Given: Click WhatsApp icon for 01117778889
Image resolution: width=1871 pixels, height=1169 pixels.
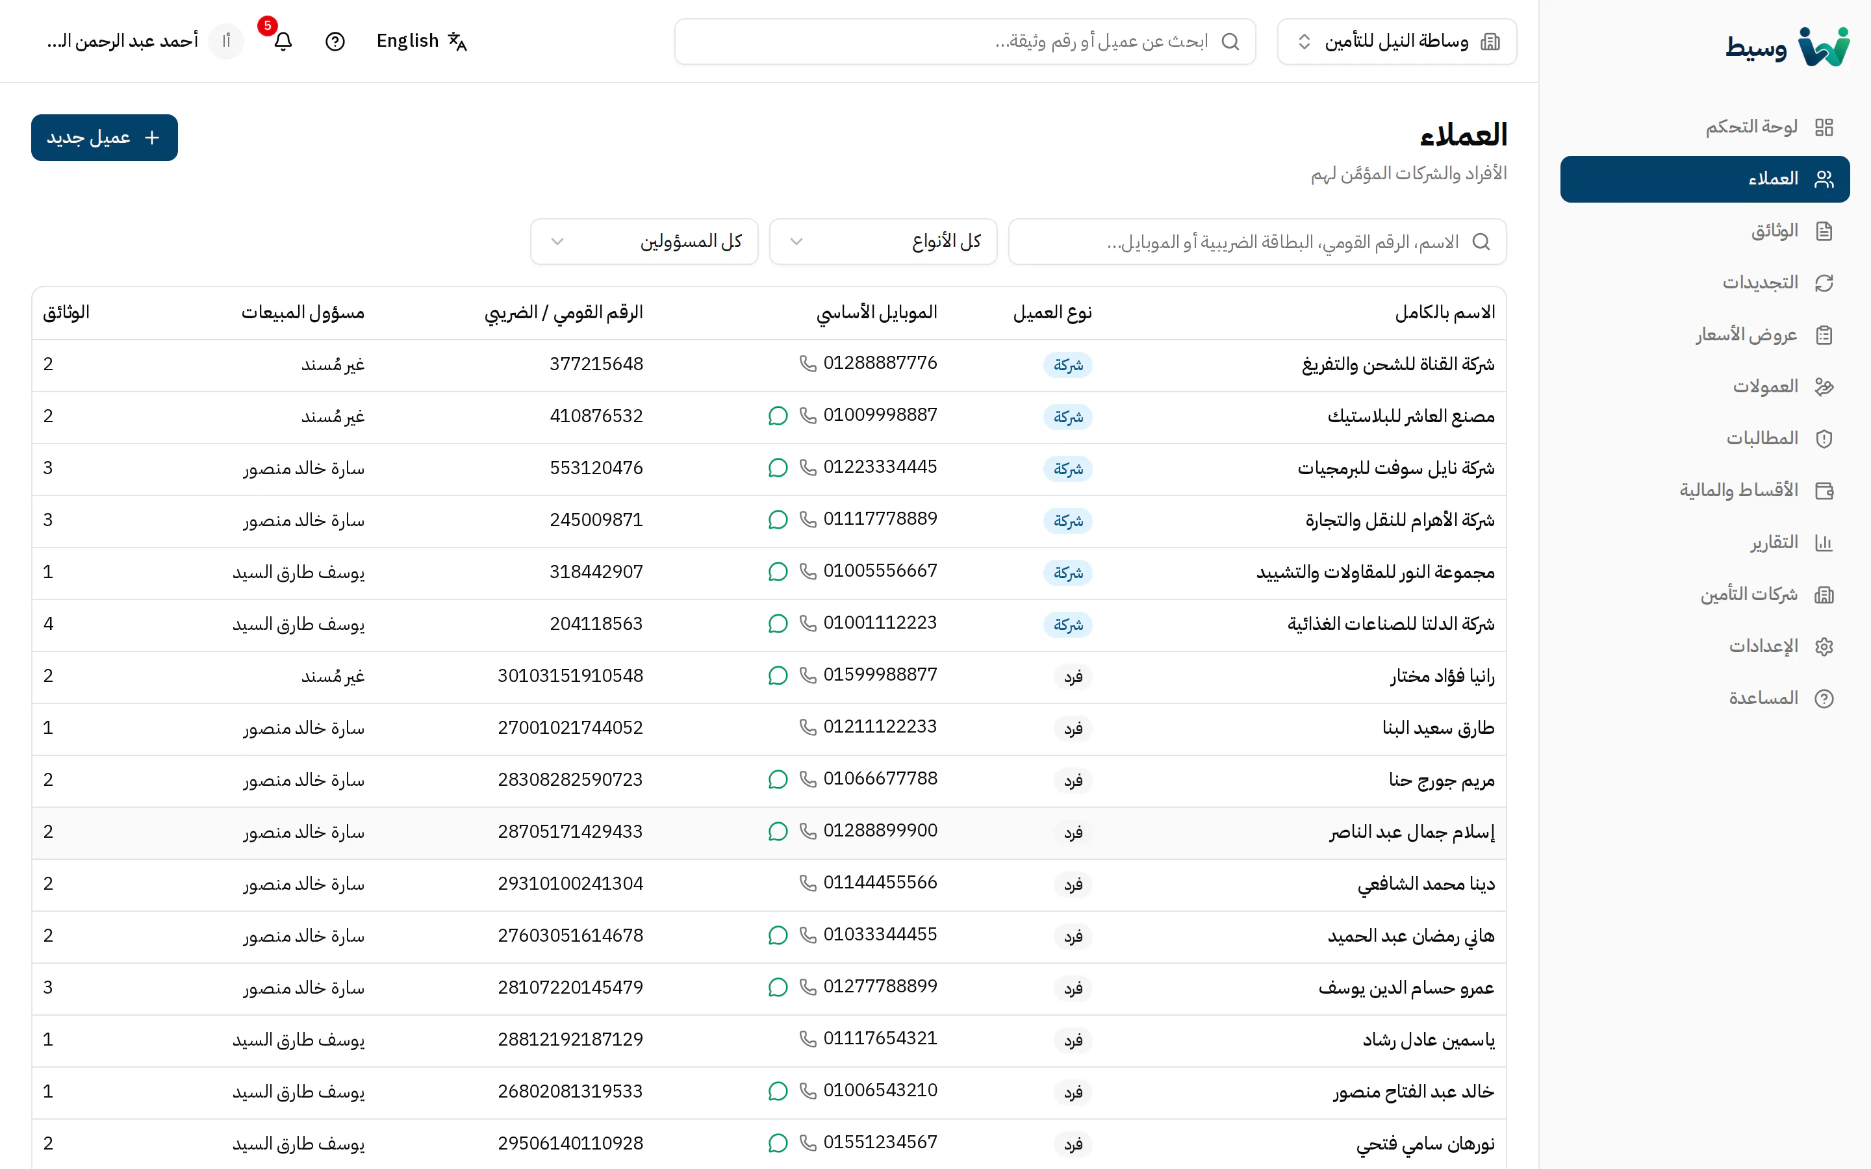Looking at the screenshot, I should click(778, 520).
